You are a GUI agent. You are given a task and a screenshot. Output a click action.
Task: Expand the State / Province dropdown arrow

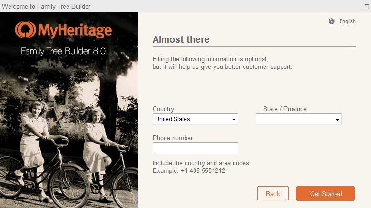click(337, 120)
